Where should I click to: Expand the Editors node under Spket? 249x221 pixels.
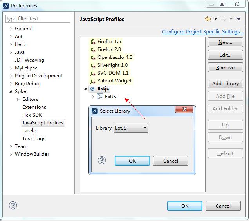coord(18,99)
